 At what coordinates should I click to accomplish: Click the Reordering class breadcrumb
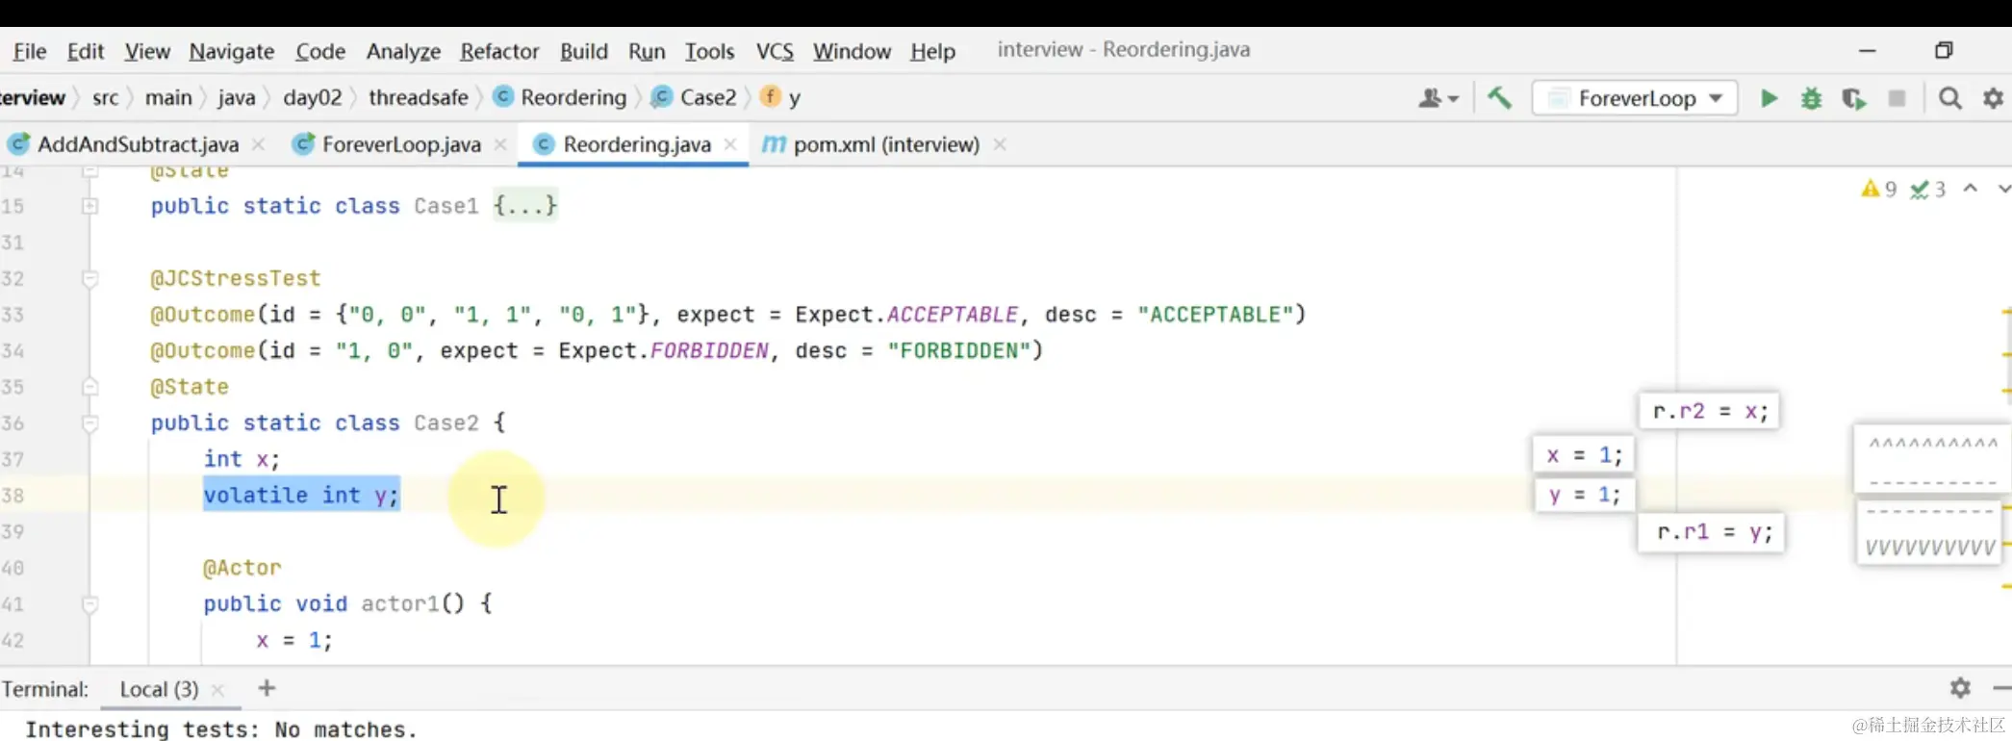click(560, 97)
